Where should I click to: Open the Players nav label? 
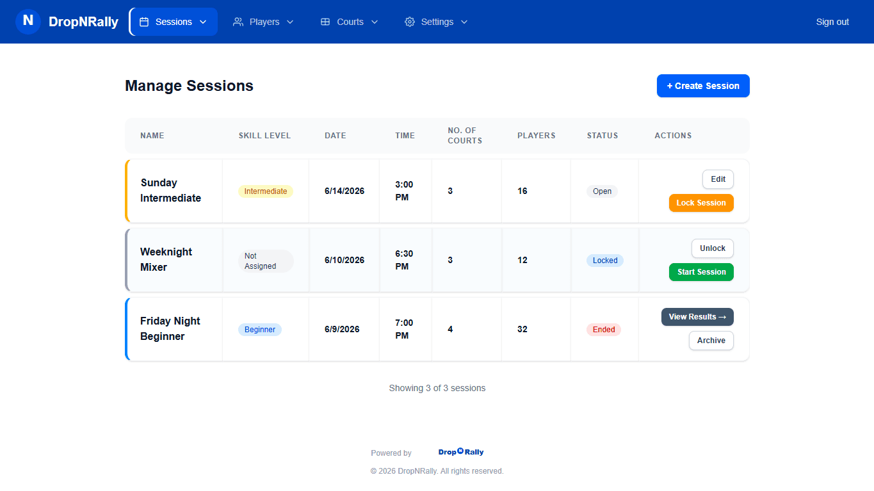[x=264, y=22]
